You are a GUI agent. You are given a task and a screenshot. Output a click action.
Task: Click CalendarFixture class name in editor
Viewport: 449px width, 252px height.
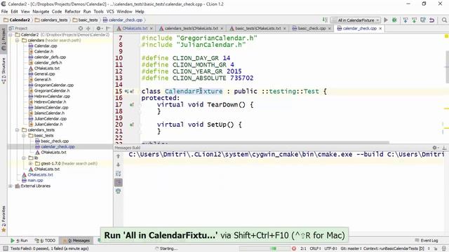[194, 92]
